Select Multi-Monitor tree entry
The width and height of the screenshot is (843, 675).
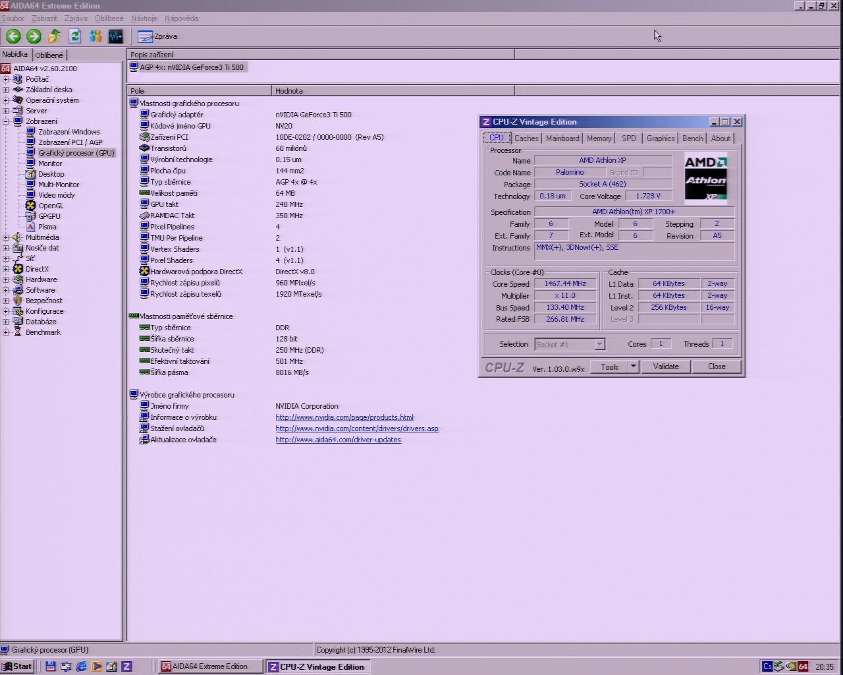click(x=59, y=185)
